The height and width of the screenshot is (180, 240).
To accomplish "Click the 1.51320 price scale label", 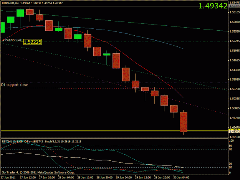I will [235, 70].
